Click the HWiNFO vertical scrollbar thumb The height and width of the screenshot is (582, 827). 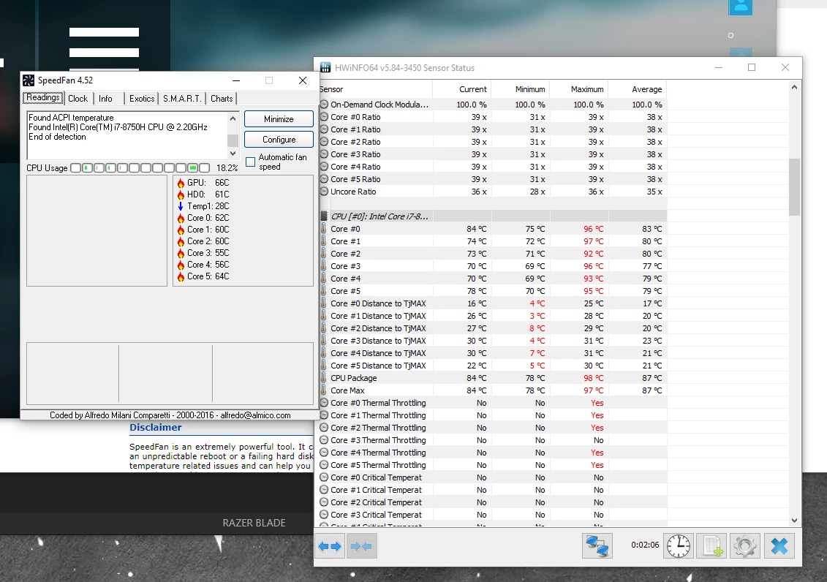pos(794,187)
